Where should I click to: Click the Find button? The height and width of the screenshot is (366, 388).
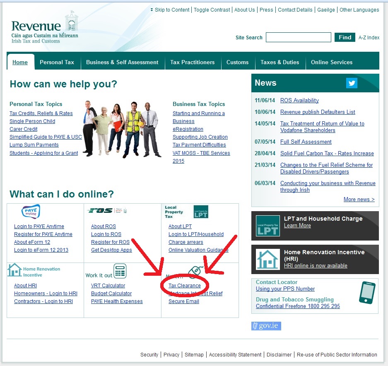(x=345, y=37)
